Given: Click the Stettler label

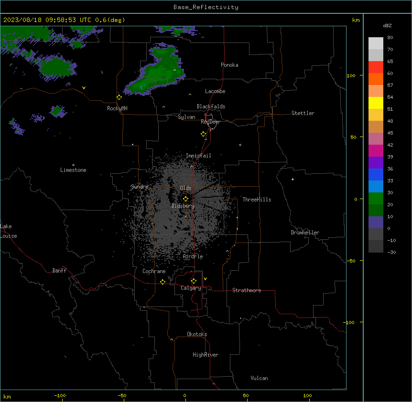Looking at the screenshot, I should [303, 113].
